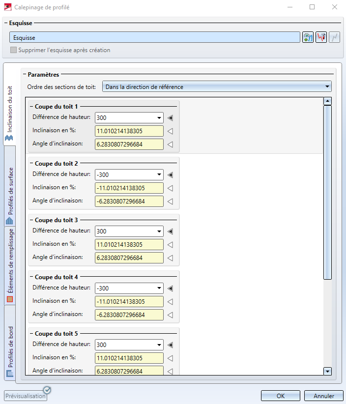This screenshot has height=404, width=346.
Task: Click Inclinaison en % field in Coupe 1
Action: click(x=129, y=131)
